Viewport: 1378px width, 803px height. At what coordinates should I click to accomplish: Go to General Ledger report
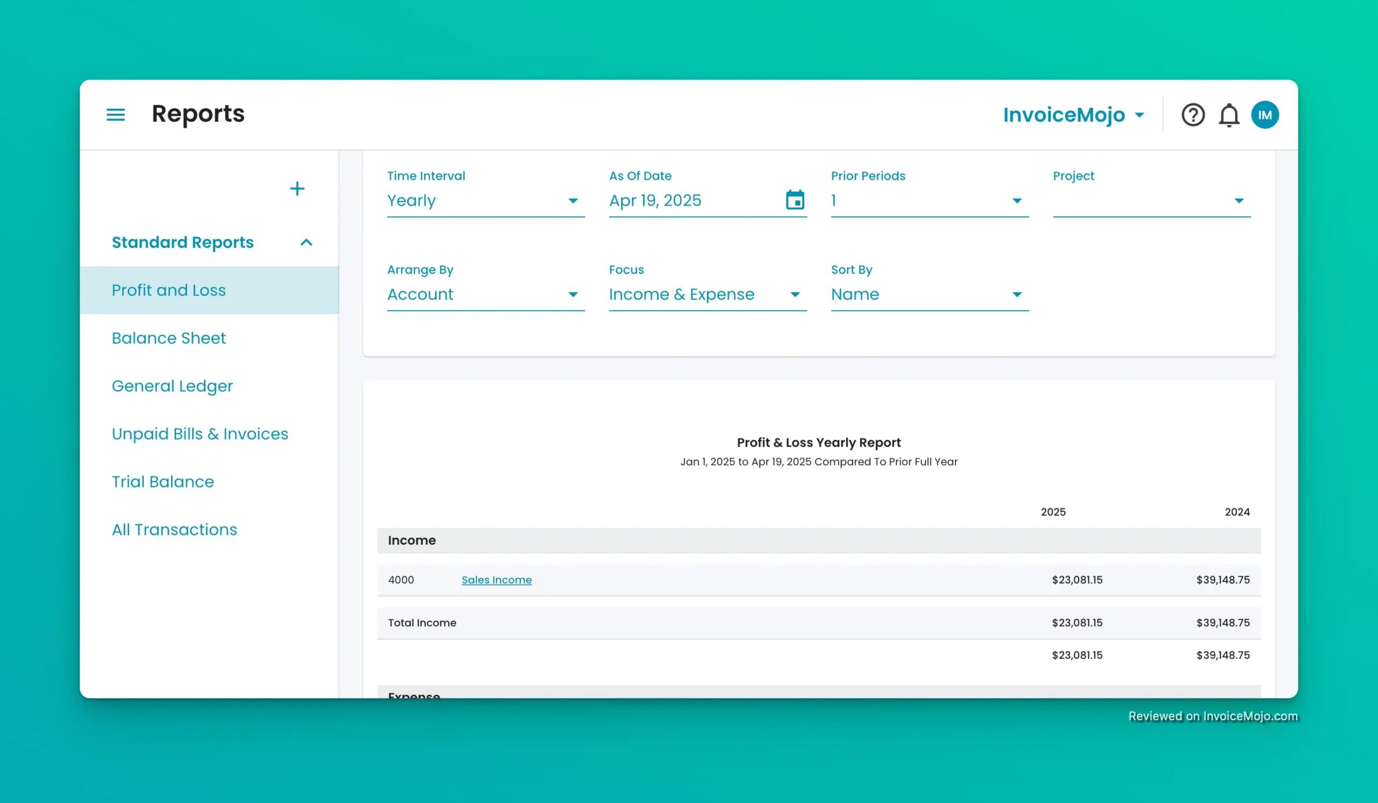[x=172, y=386]
